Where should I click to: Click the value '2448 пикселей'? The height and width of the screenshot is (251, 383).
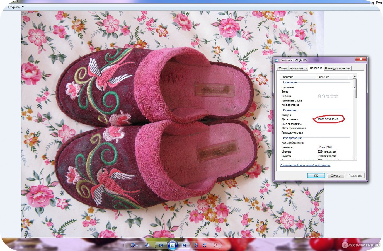(327, 156)
